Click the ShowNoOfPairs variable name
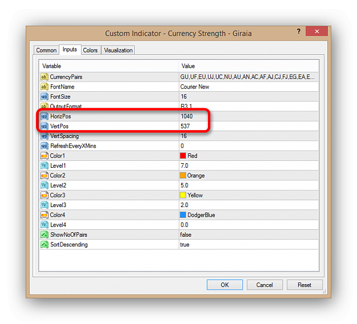 69,234
